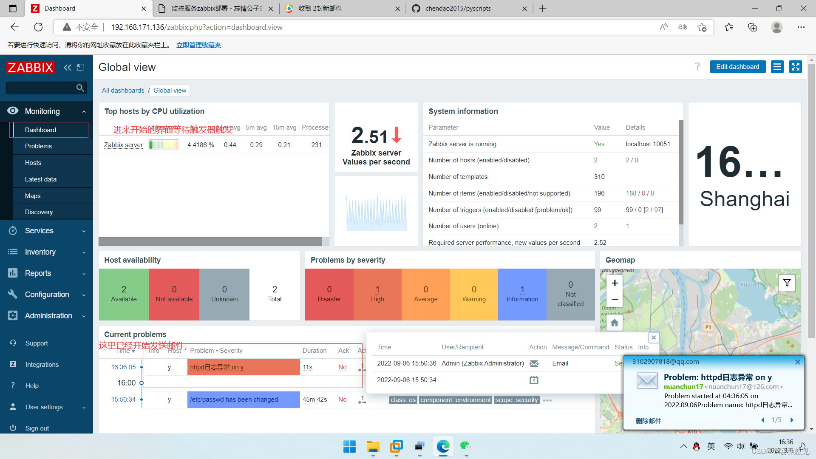
Task: Expand the Services menu section
Action: pyautogui.click(x=46, y=231)
